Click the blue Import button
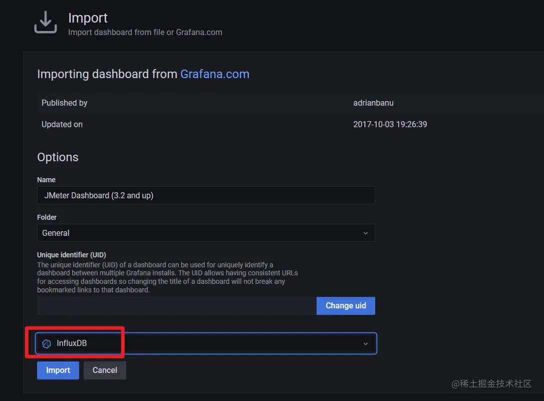544x401 pixels. (58, 370)
